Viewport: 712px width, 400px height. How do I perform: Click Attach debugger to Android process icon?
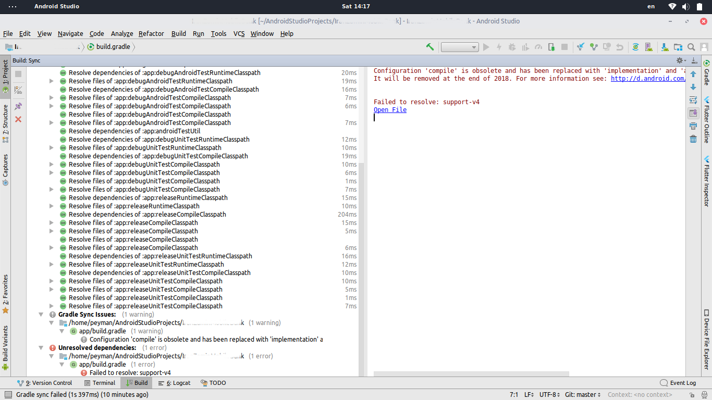pyautogui.click(x=551, y=47)
